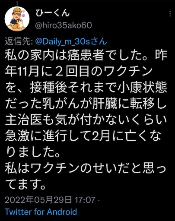Select the Twitter for Android source link
Image resolution: width=175 pixels, height=221 pixels.
click(x=41, y=212)
